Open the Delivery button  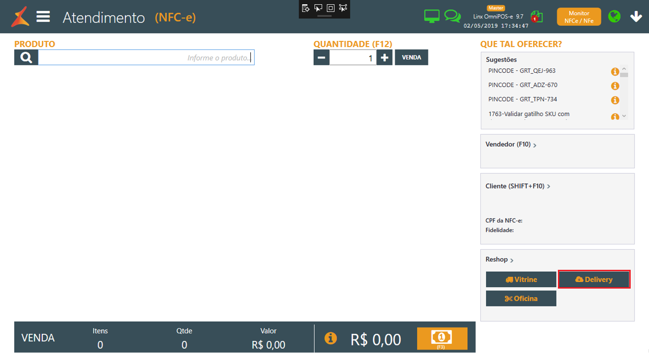point(594,279)
